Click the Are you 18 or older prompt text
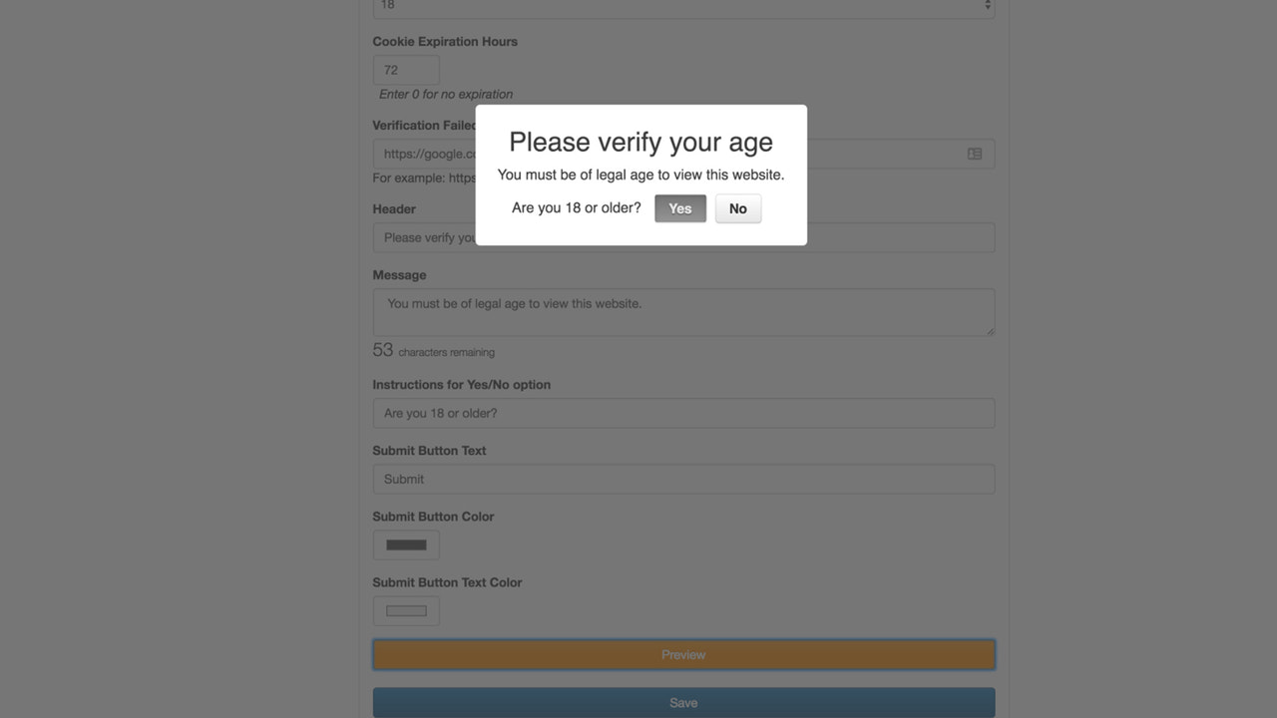 (576, 208)
